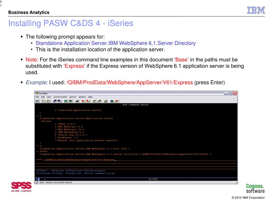The width and height of the screenshot is (273, 204).
Task: Open the View menu
Action: (49, 97)
